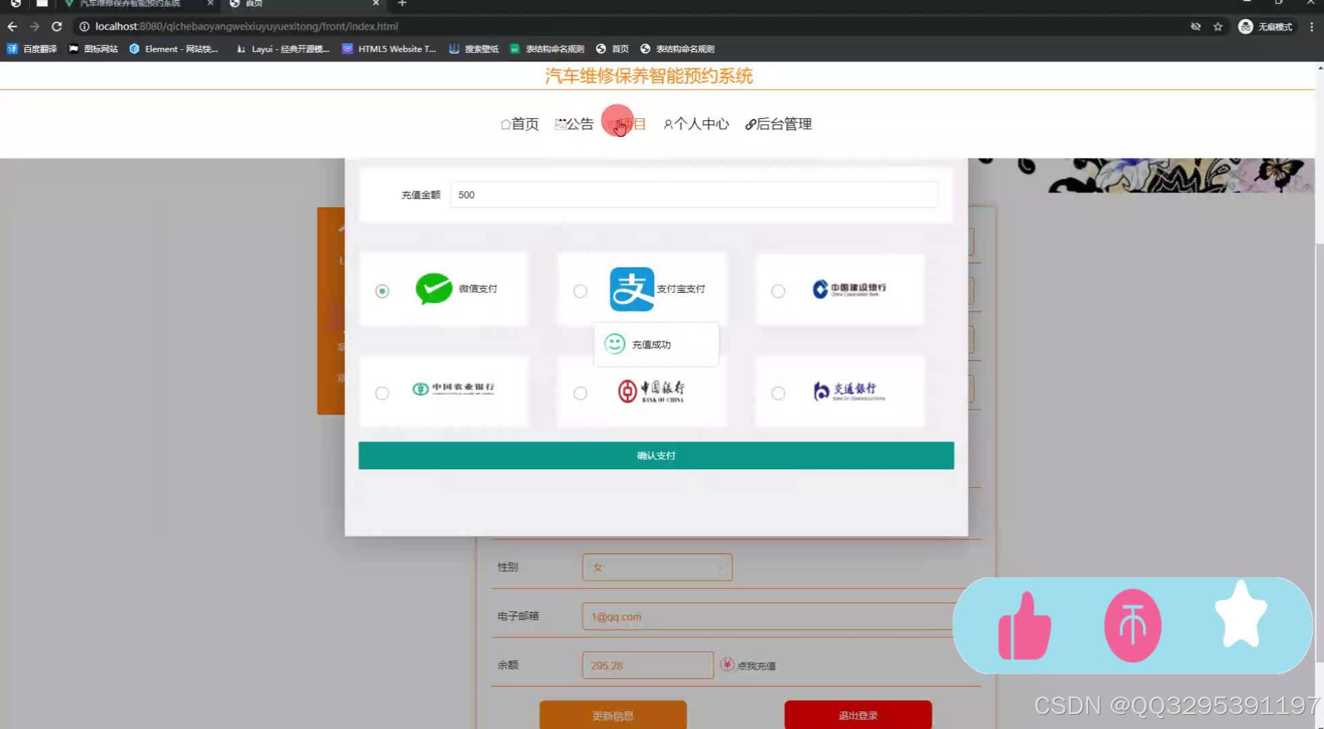
Task: Click the 充值金额 input field
Action: point(694,195)
